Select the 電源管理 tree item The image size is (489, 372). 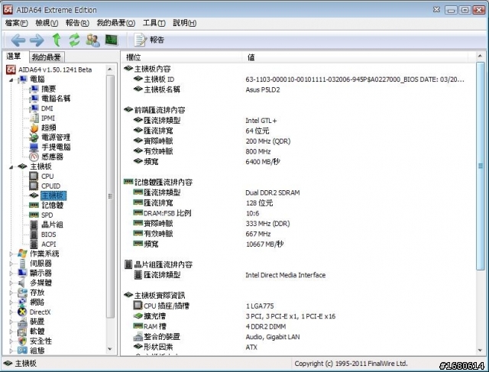56,137
